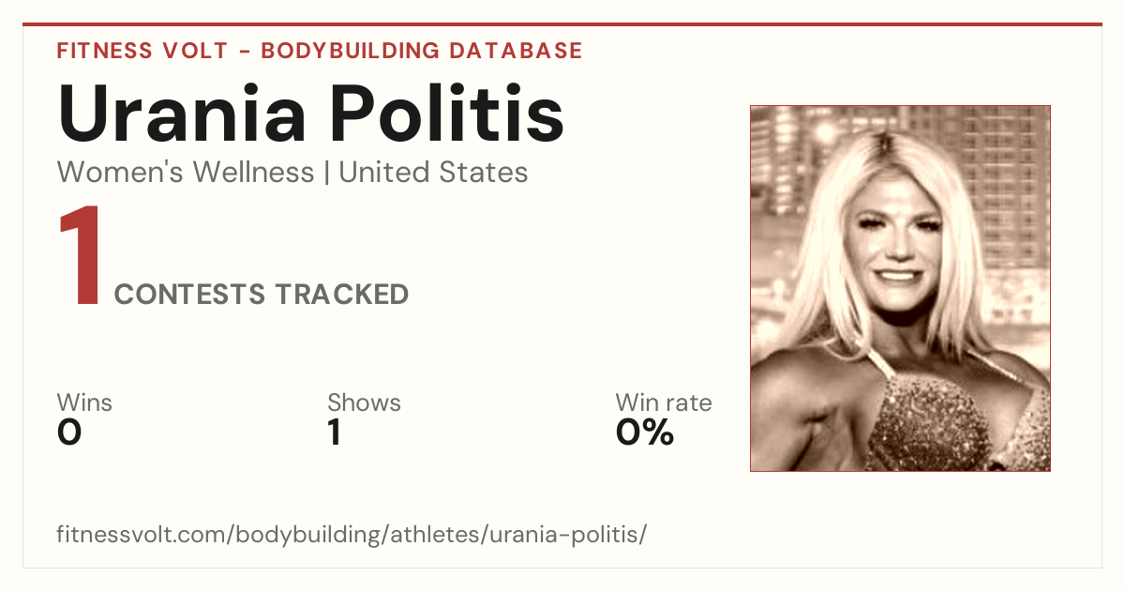Select the CONTESTS TRACKED label
The height and width of the screenshot is (591, 1125).
(x=262, y=295)
